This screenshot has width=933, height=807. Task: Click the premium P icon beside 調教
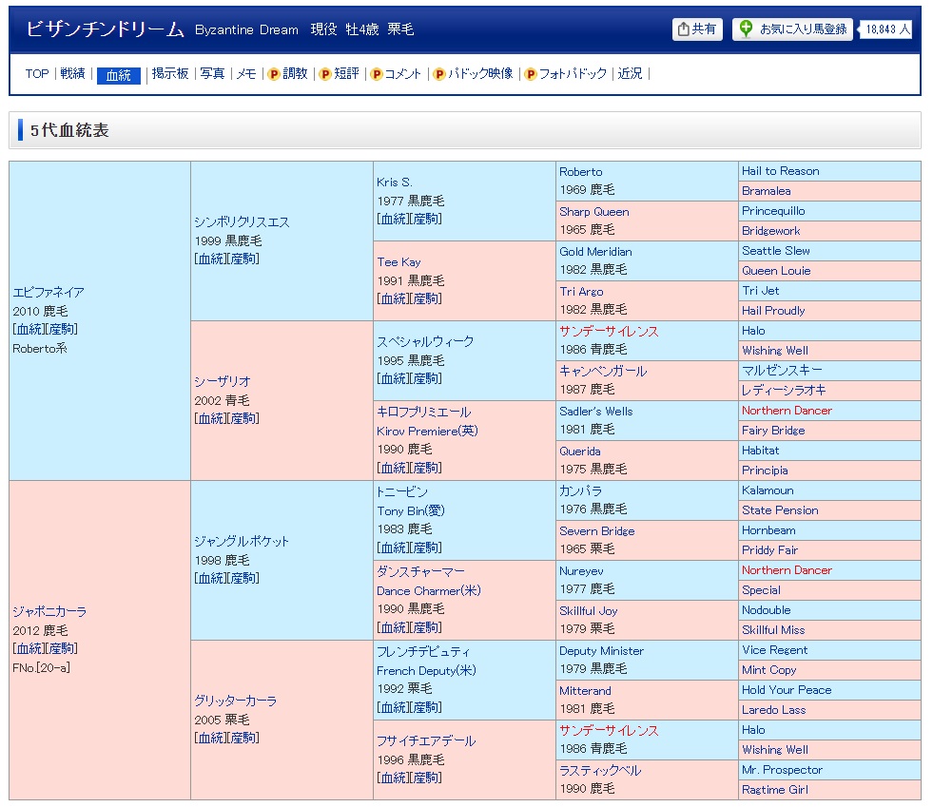(274, 74)
